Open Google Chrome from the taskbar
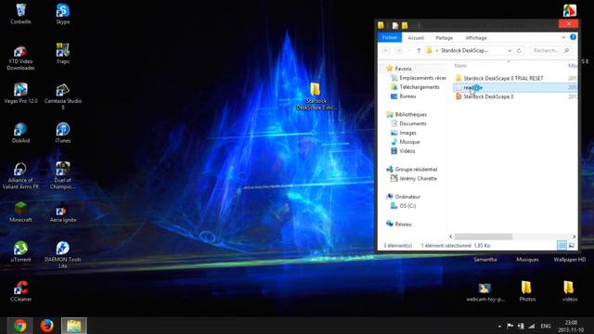The image size is (594, 334). (20, 326)
